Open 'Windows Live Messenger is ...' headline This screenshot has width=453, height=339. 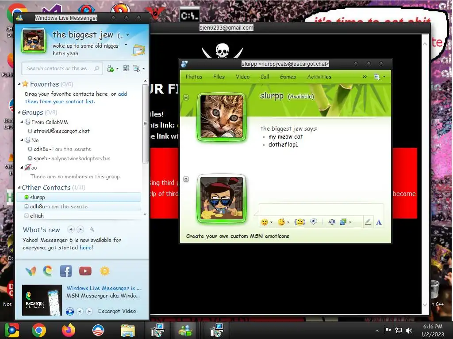(104, 288)
